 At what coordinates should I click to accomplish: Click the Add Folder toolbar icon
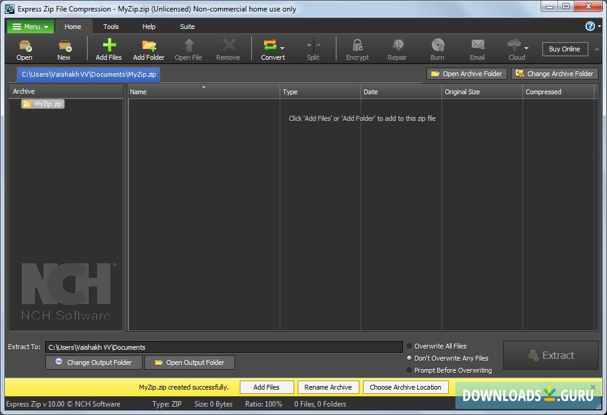point(149,46)
